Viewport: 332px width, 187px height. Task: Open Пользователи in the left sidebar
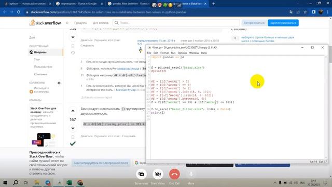[x=43, y=67]
